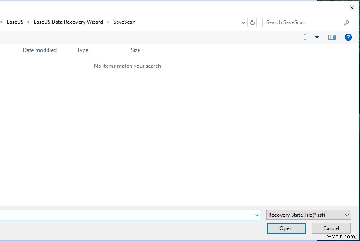This screenshot has width=360, height=241.
Task: Close the dialog with the X button
Action: point(351,8)
